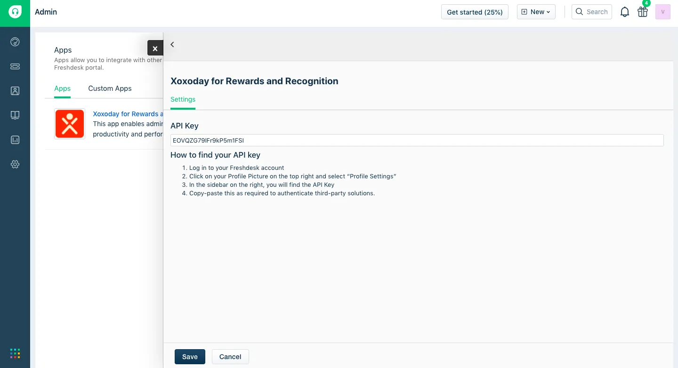Click the Freshdesk logo icon
The width and height of the screenshot is (678, 368).
coord(15,12)
